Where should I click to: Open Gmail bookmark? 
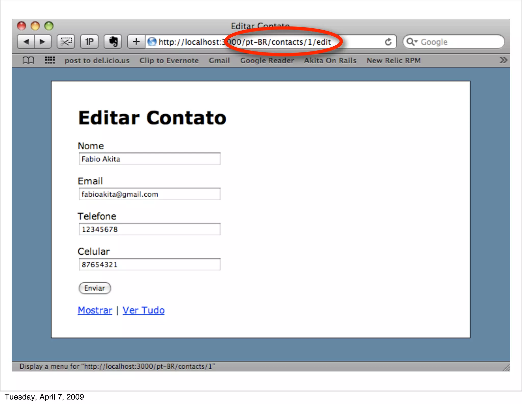tap(219, 61)
